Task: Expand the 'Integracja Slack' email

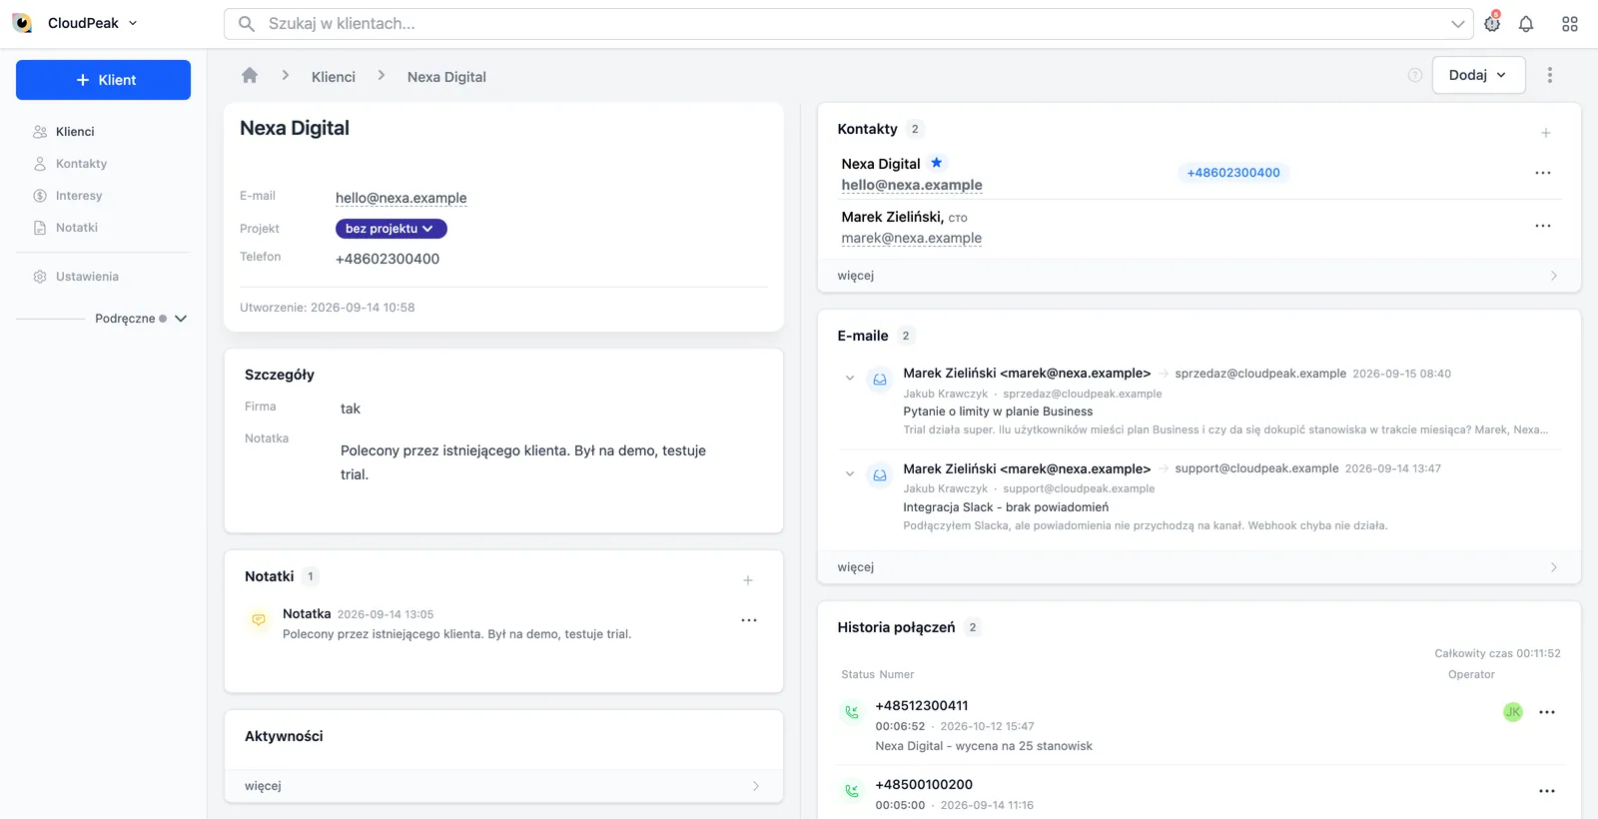Action: [x=850, y=474]
